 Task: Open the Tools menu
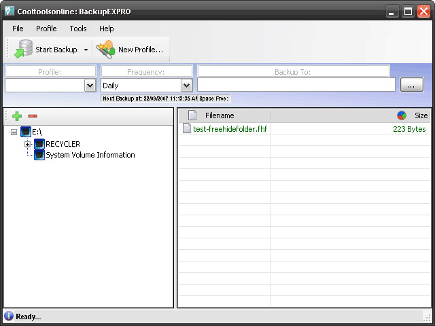point(78,29)
